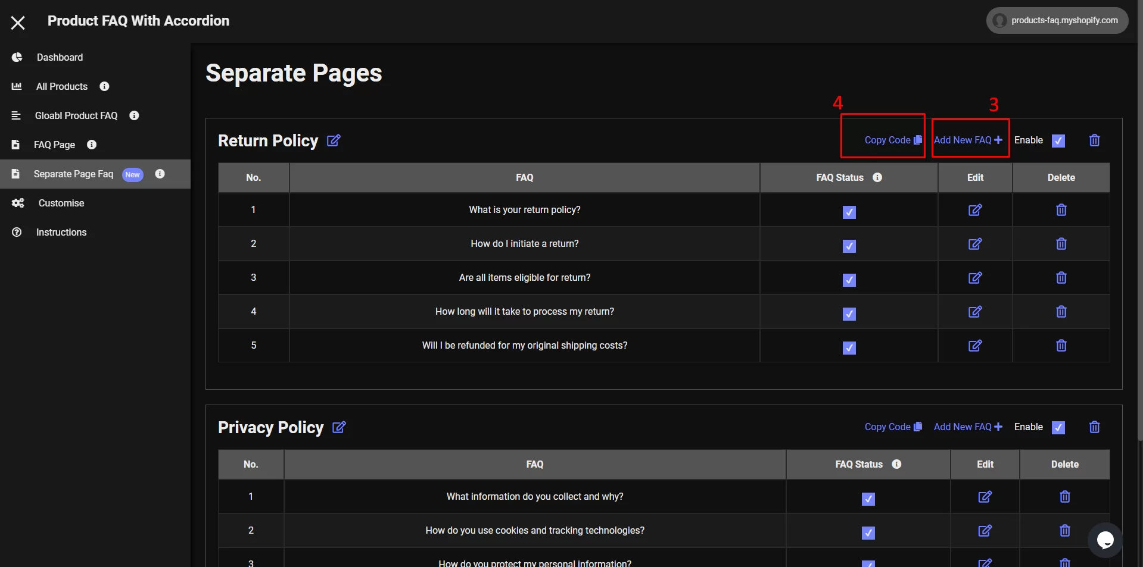Toggle status of 'Are all items eligible' FAQ
1143x567 pixels.
pyautogui.click(x=849, y=280)
